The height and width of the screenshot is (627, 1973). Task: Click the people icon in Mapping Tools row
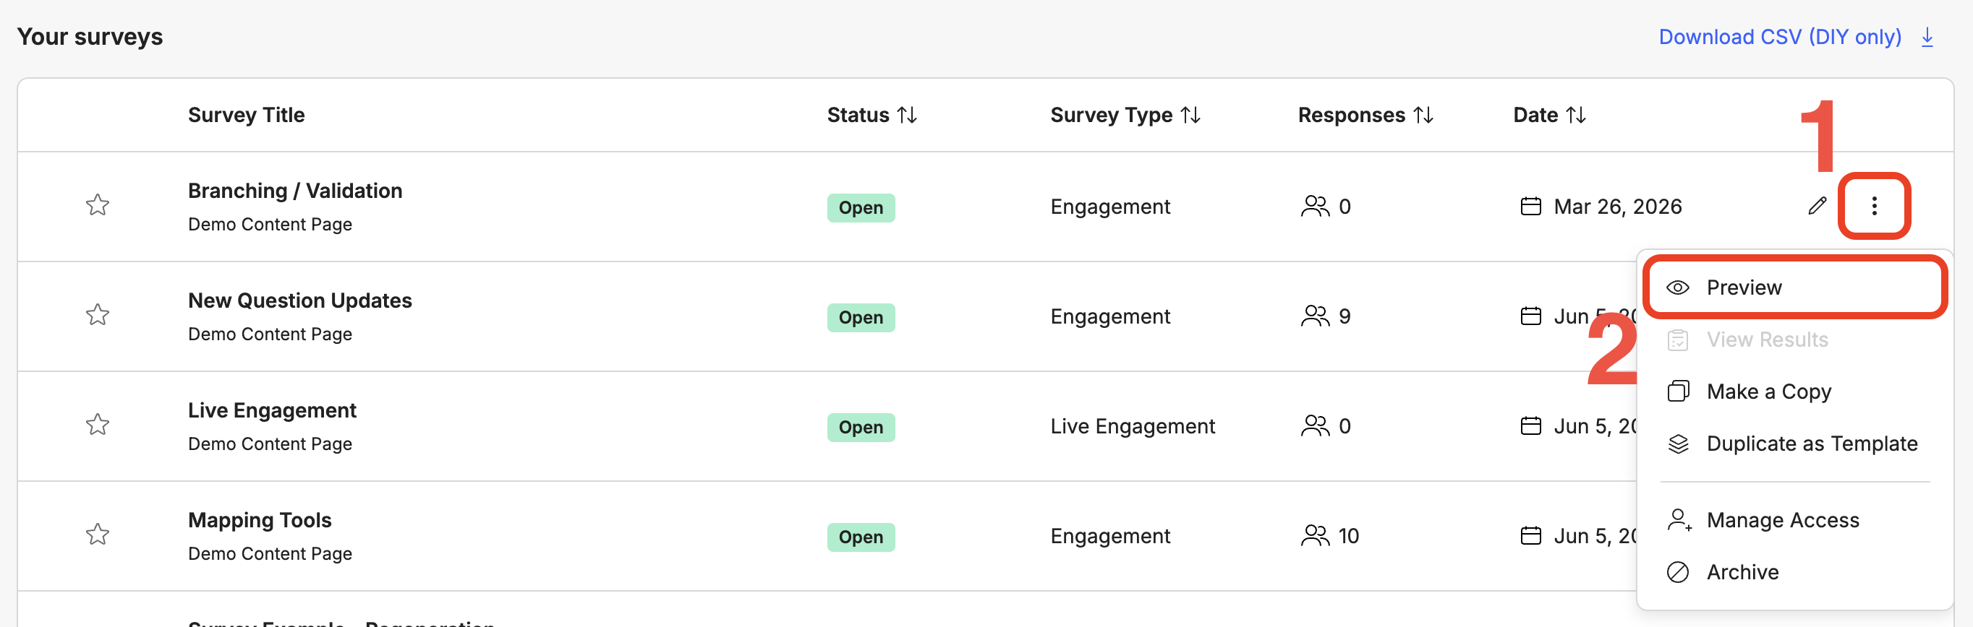tap(1315, 536)
